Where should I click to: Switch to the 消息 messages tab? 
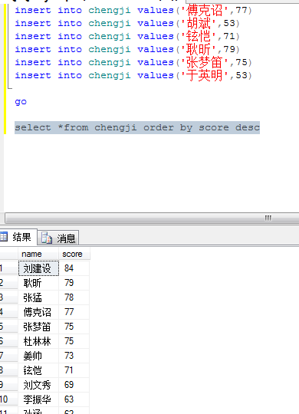coord(58,238)
